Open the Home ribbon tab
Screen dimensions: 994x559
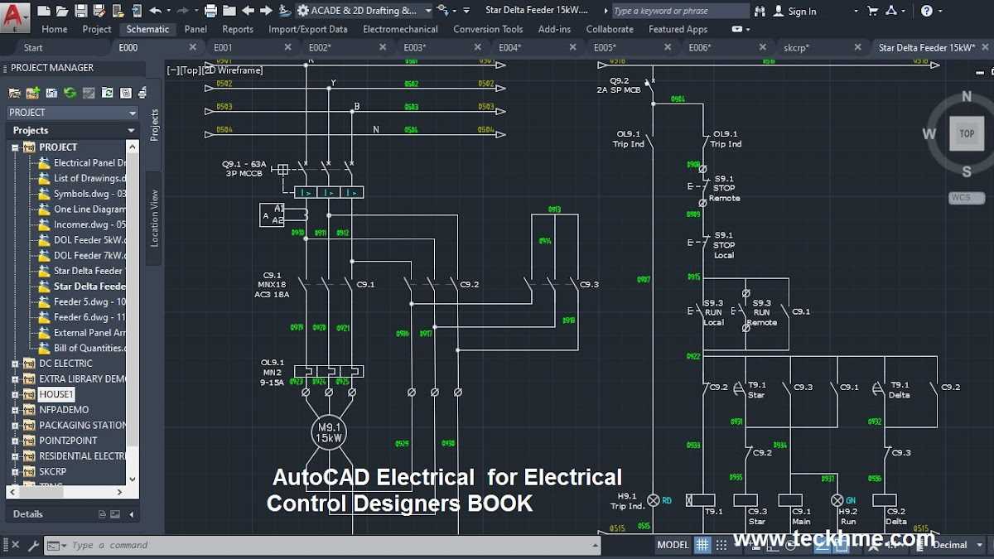(55, 29)
